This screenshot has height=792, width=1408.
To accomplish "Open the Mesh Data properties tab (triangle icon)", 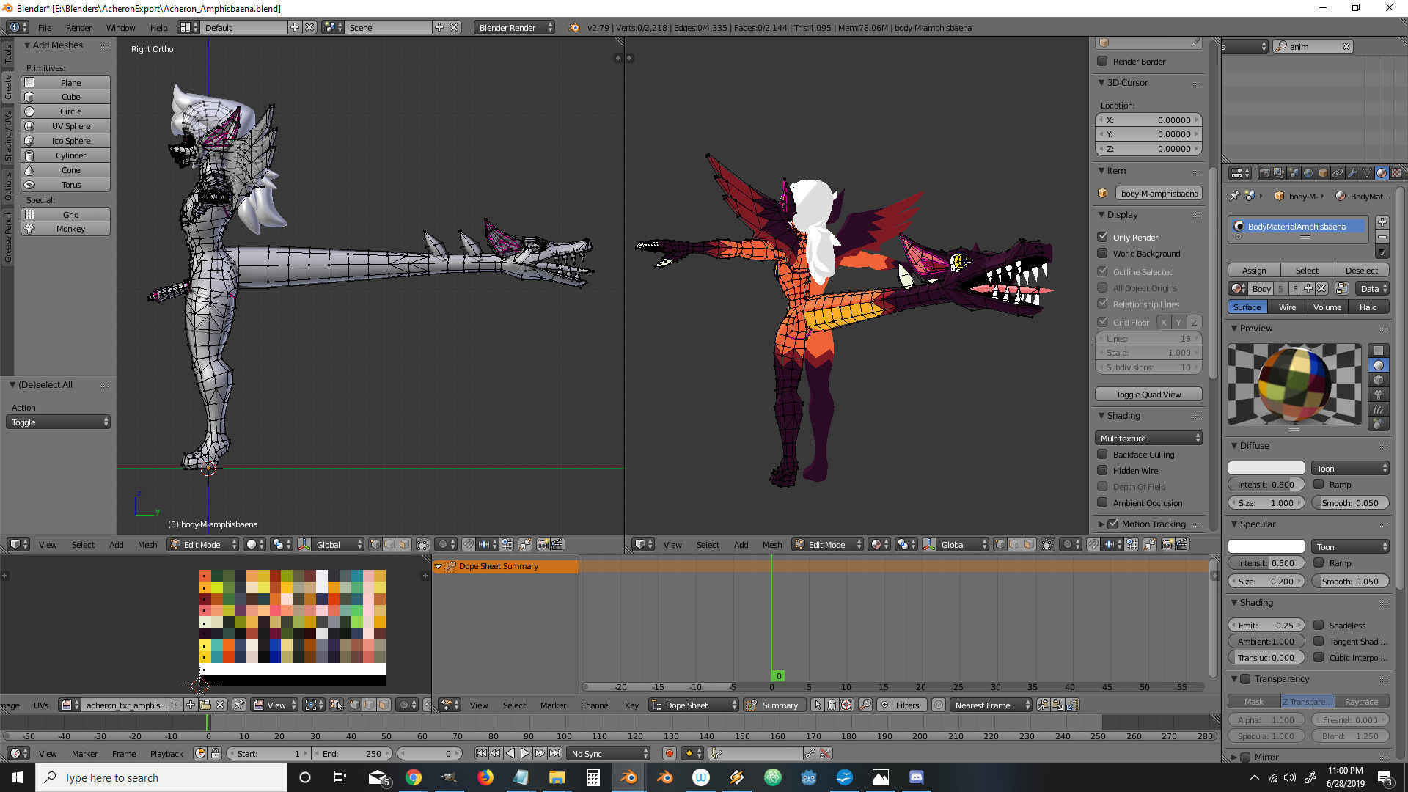I will click(x=1367, y=173).
